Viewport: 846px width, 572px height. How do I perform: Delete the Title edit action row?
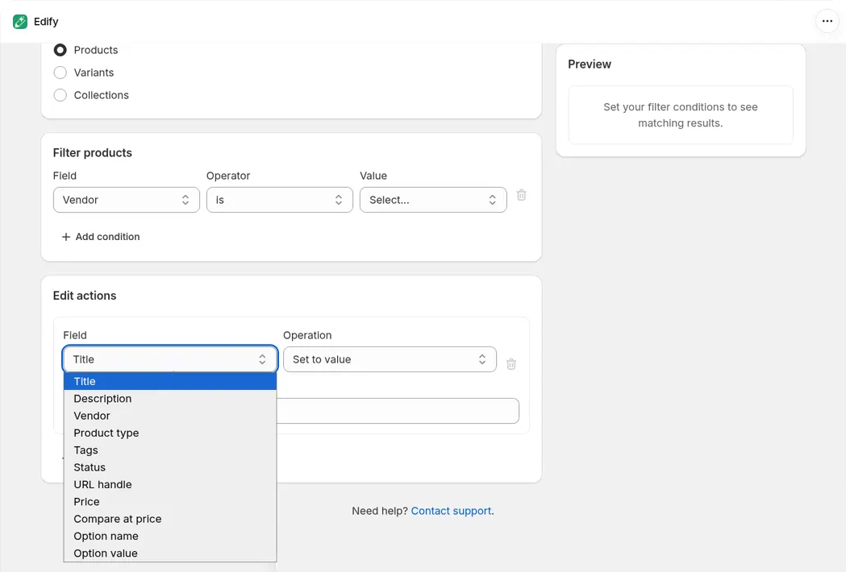pyautogui.click(x=511, y=364)
